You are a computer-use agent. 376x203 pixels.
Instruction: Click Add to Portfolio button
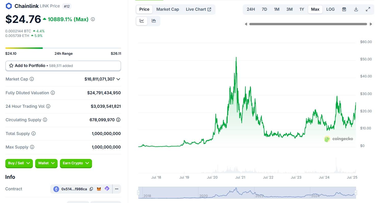[63, 66]
